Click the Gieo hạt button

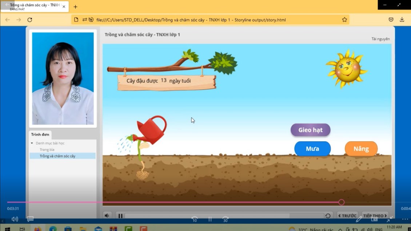pos(310,130)
